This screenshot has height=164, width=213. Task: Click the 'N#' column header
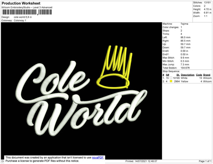pos(168,75)
